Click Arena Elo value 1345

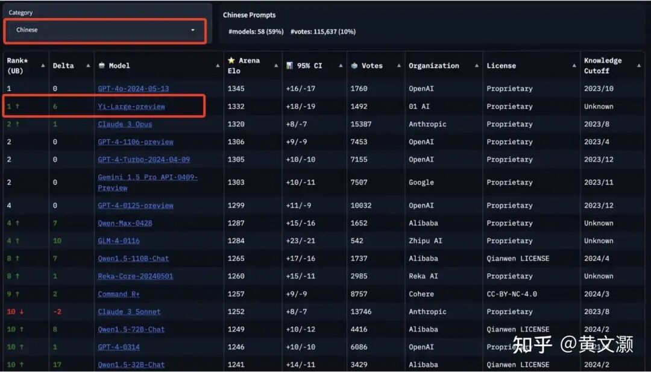236,89
